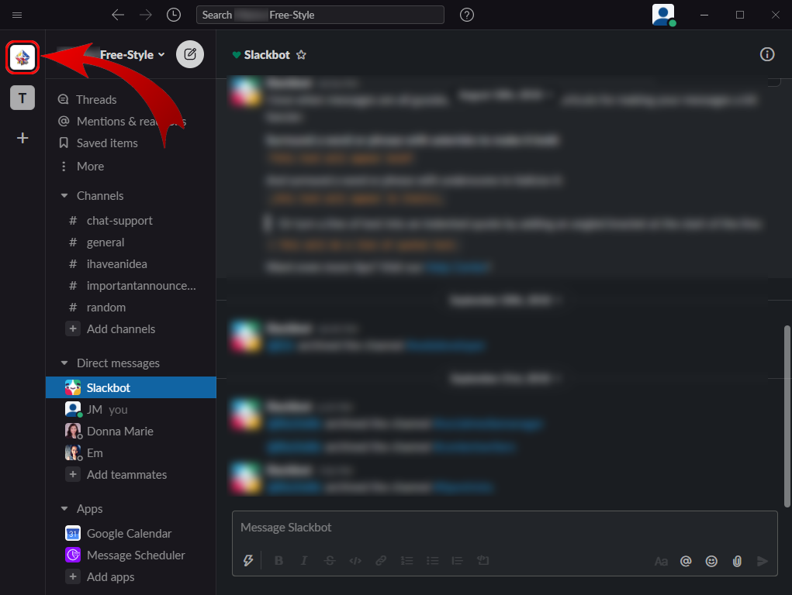The width and height of the screenshot is (792, 595).
Task: Toggle inline code formatting
Action: coord(355,561)
